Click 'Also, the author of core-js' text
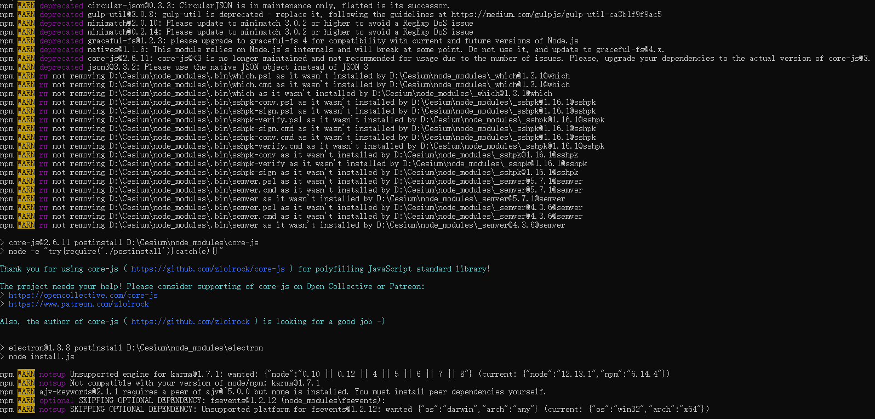The width and height of the screenshot is (875, 419). tap(59, 321)
